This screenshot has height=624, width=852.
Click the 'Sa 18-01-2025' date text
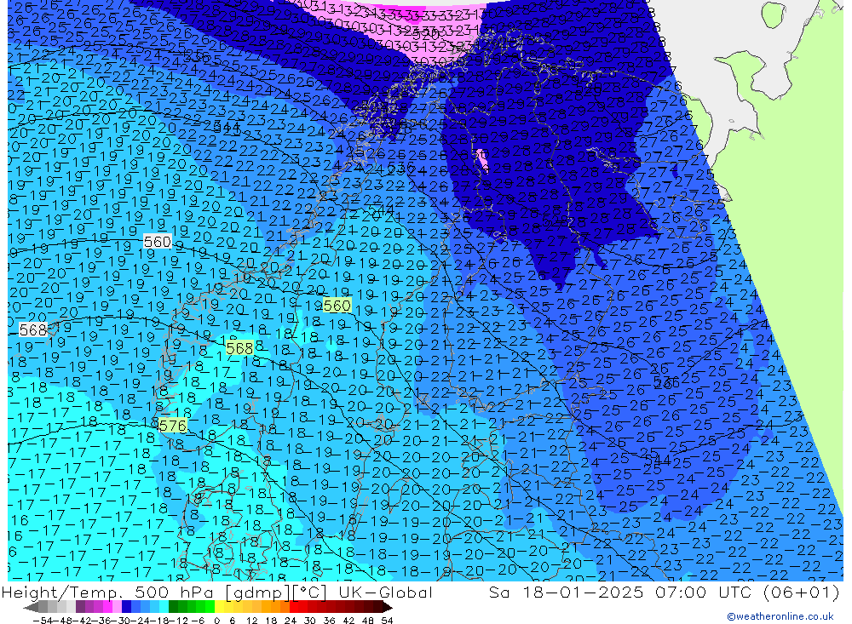pyautogui.click(x=566, y=592)
